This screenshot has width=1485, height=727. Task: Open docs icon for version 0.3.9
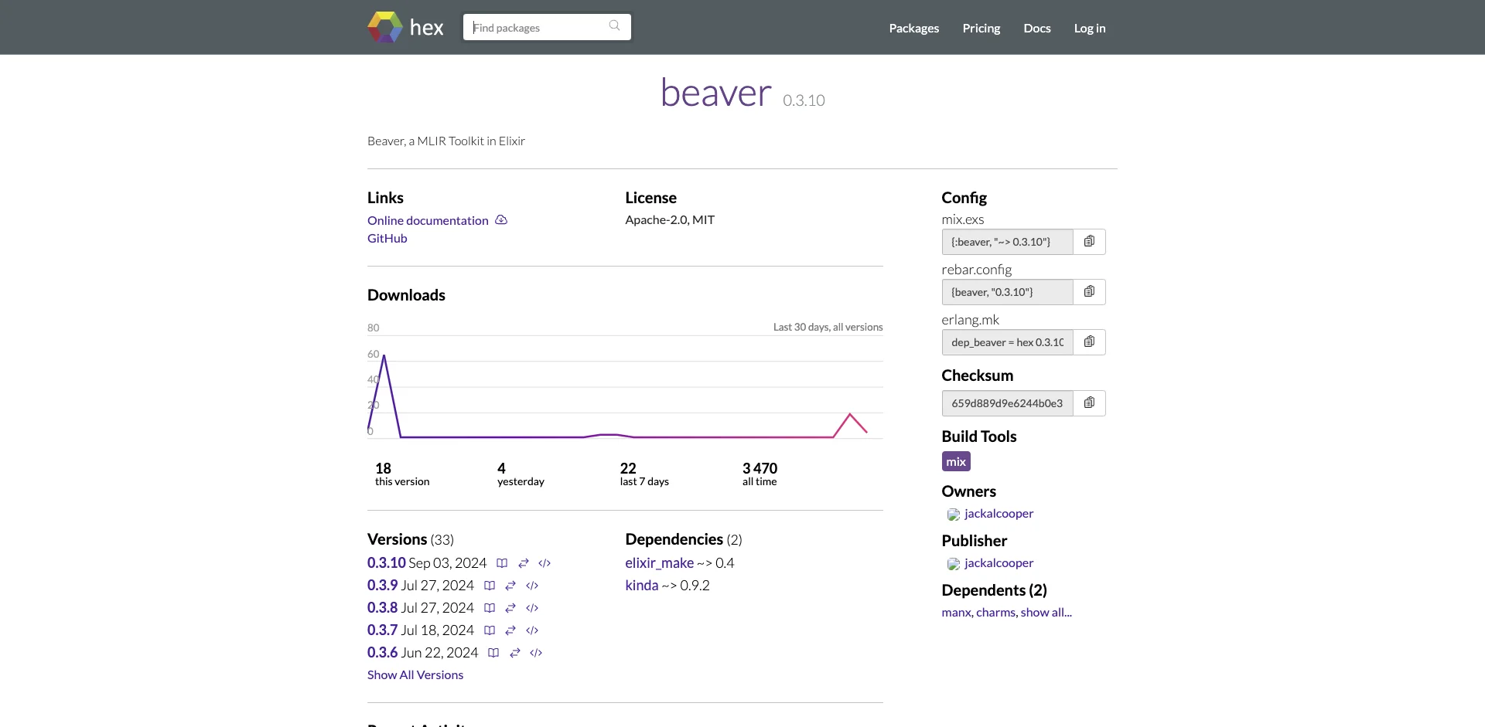pyautogui.click(x=490, y=586)
